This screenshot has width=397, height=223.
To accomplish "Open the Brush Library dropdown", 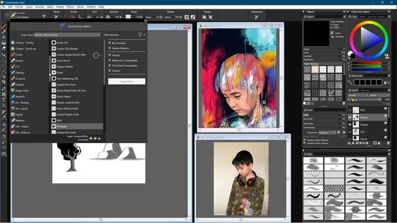I will [x=67, y=35].
